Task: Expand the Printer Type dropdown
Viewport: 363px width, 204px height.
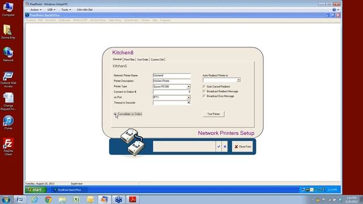Action: pyautogui.click(x=188, y=87)
